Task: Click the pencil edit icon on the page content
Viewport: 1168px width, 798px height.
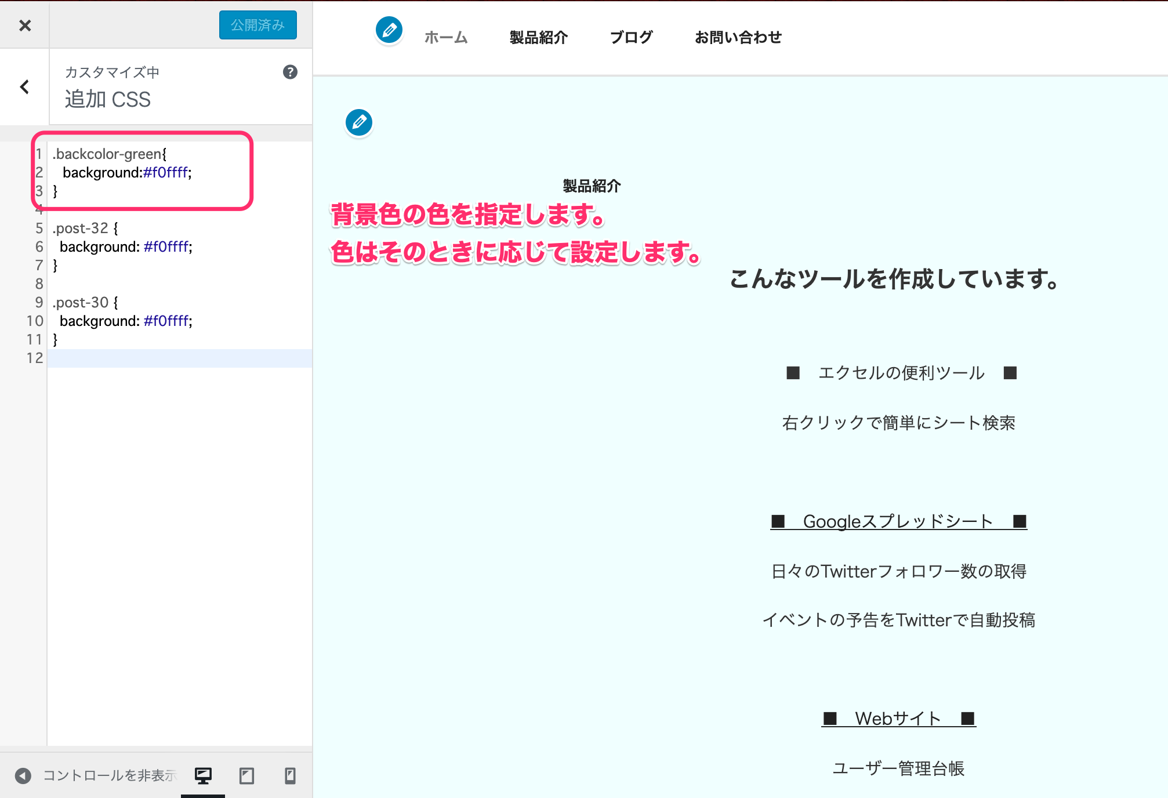Action: (359, 122)
